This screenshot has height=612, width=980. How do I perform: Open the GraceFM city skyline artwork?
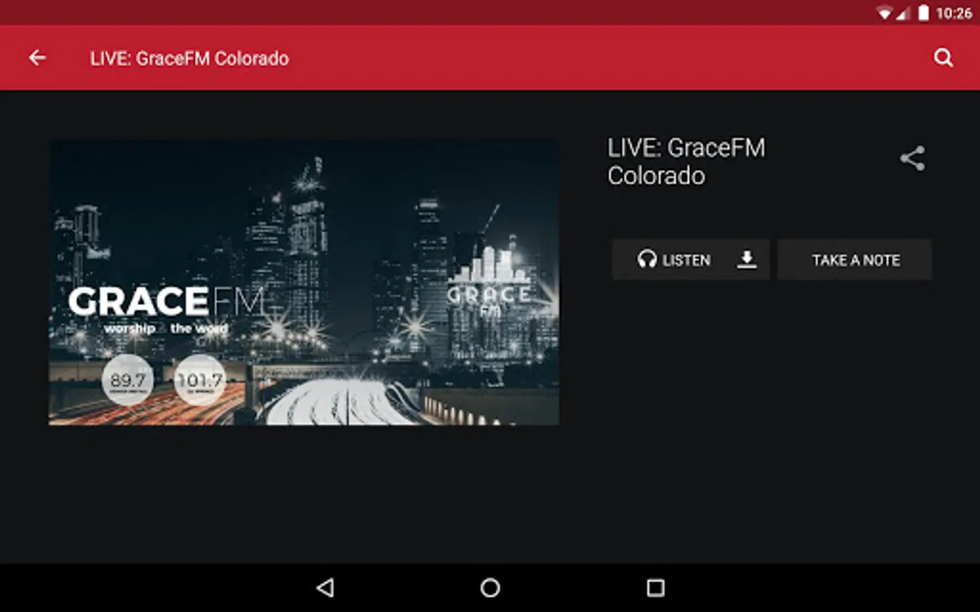[x=304, y=283]
